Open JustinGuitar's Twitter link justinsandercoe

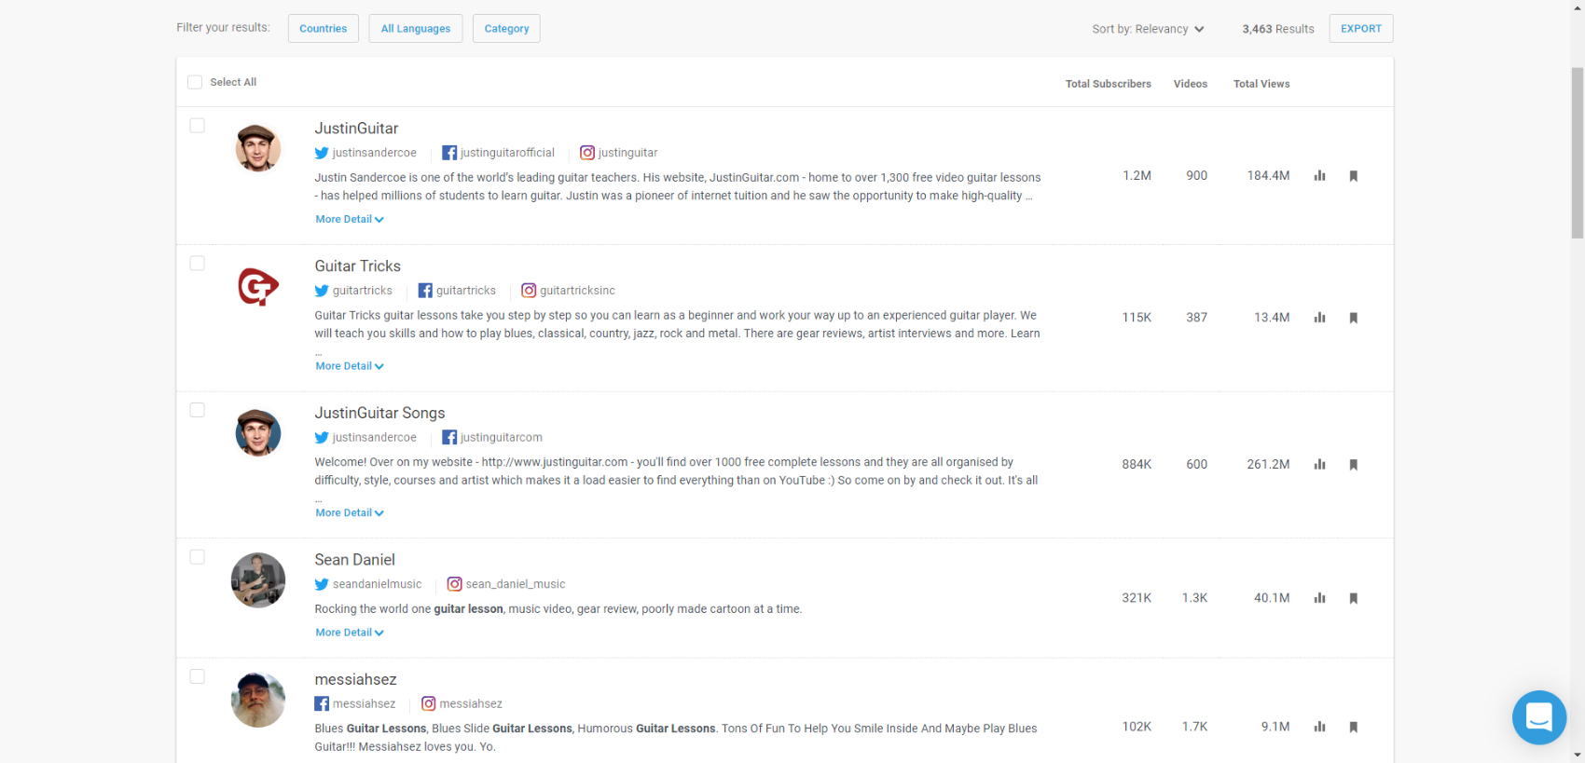click(x=365, y=153)
